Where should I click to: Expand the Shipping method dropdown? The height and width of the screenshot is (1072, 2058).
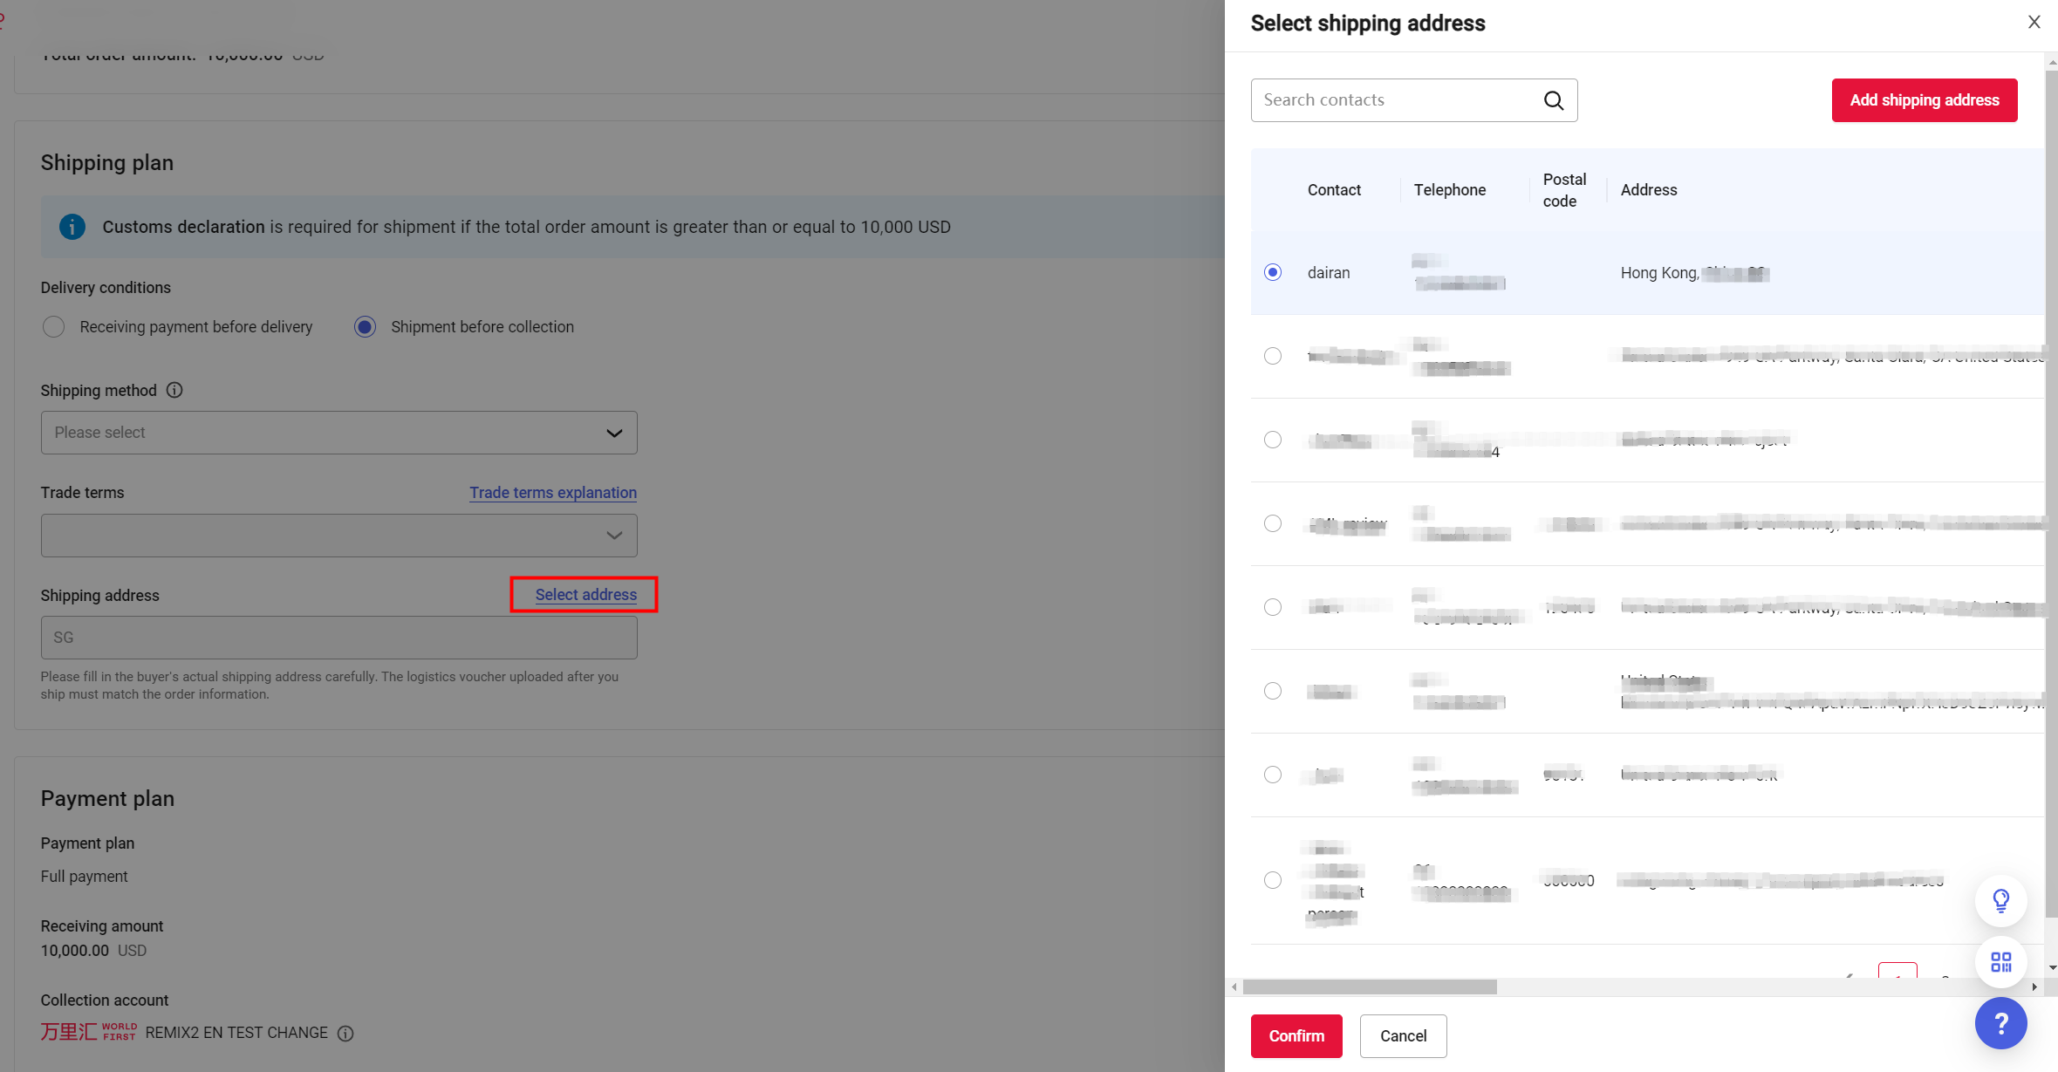tap(338, 433)
